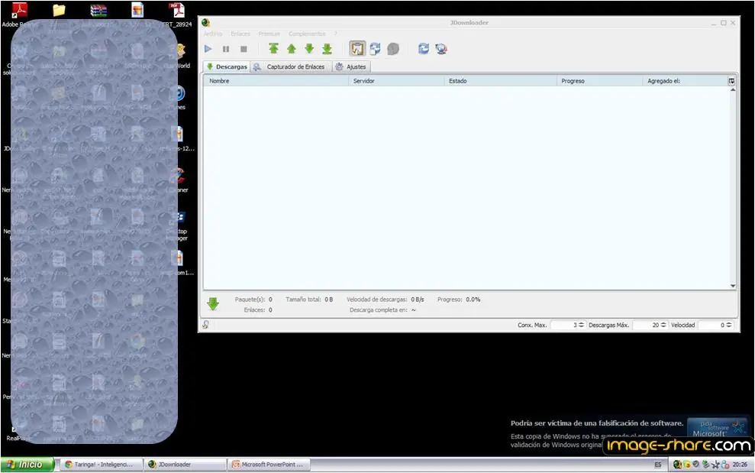Adjust Velocidad spinner arrows
Image resolution: width=755 pixels, height=473 pixels.
click(729, 325)
